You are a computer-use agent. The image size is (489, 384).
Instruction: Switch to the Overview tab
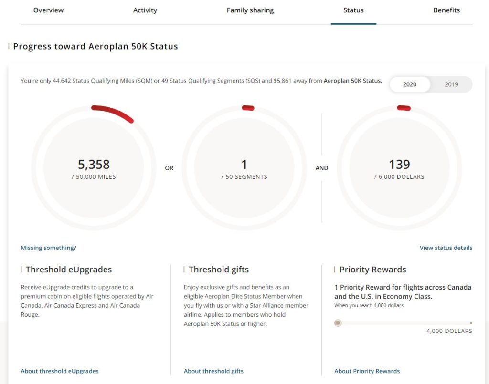(x=48, y=10)
